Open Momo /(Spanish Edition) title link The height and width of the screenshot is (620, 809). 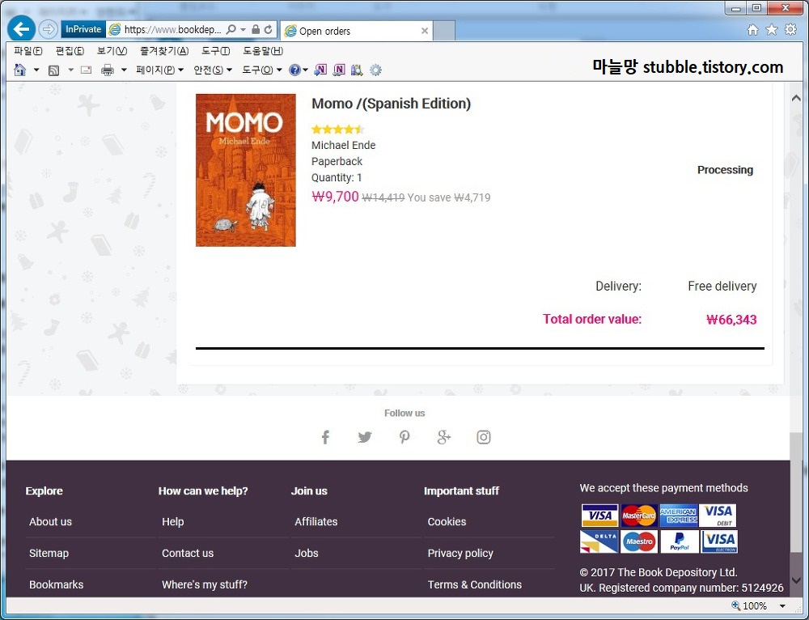391,104
